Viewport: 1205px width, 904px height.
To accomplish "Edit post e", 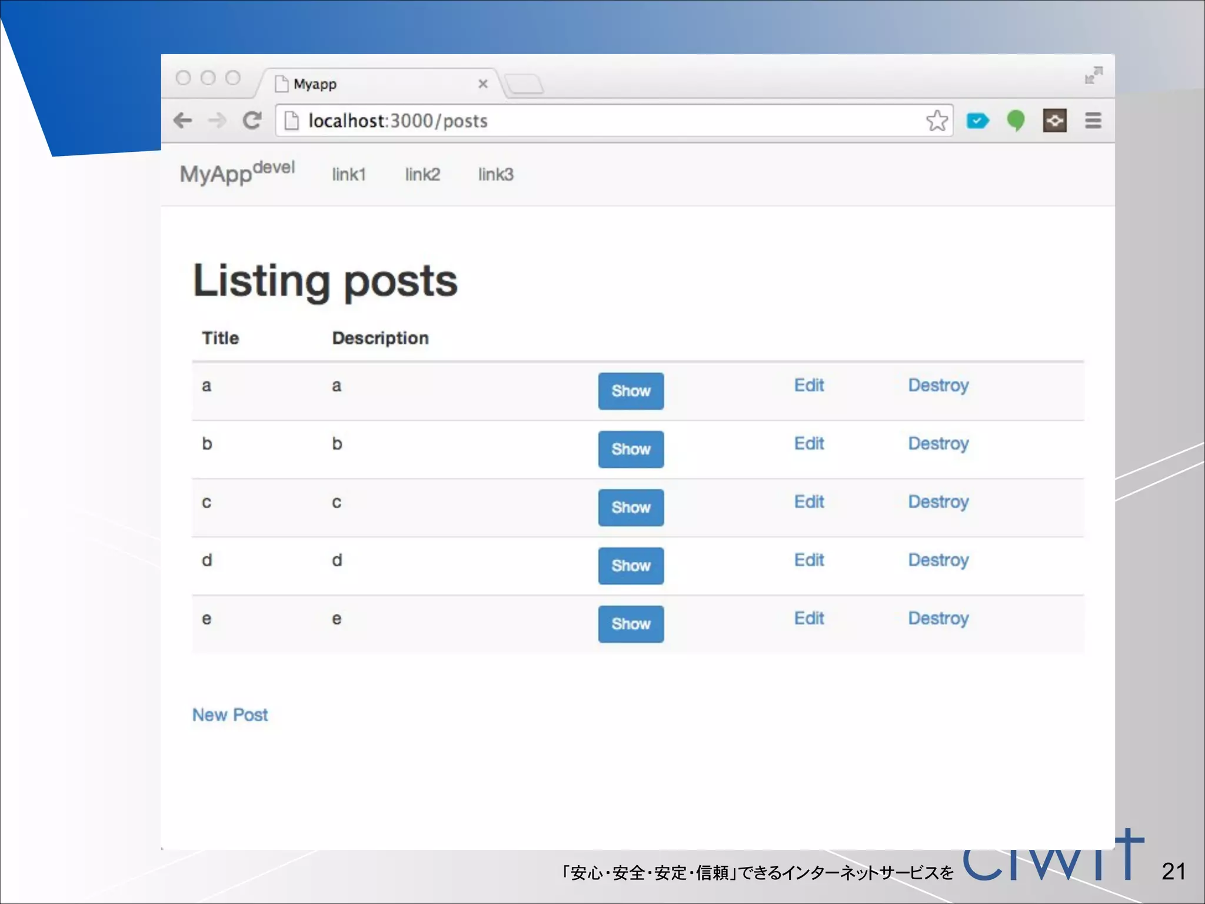I will (x=809, y=618).
